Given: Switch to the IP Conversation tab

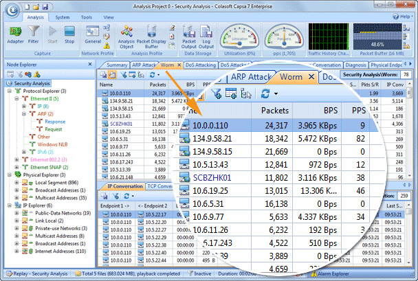Looking at the screenshot, I should click(x=124, y=186).
